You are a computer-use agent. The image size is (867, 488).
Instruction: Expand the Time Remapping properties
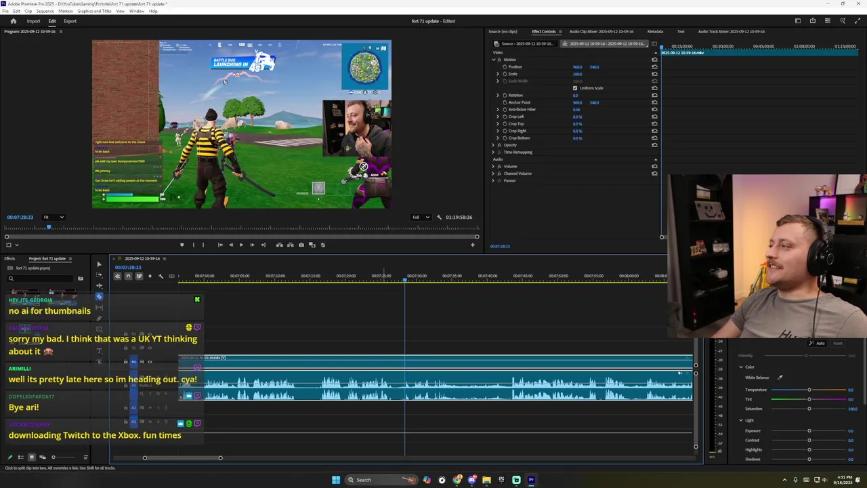pyautogui.click(x=493, y=152)
